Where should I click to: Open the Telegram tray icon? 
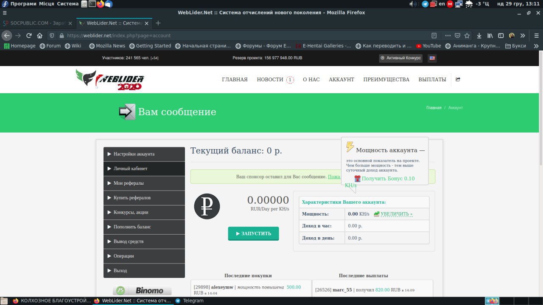(425, 4)
